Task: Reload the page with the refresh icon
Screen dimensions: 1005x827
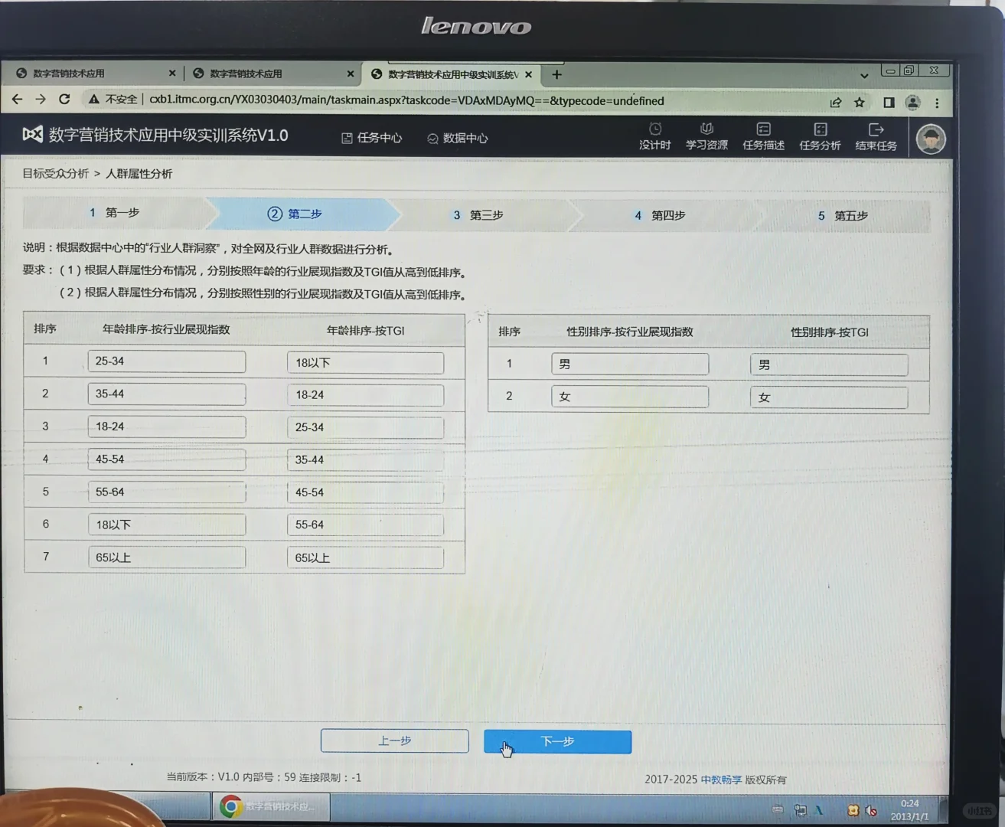Action: 64,100
